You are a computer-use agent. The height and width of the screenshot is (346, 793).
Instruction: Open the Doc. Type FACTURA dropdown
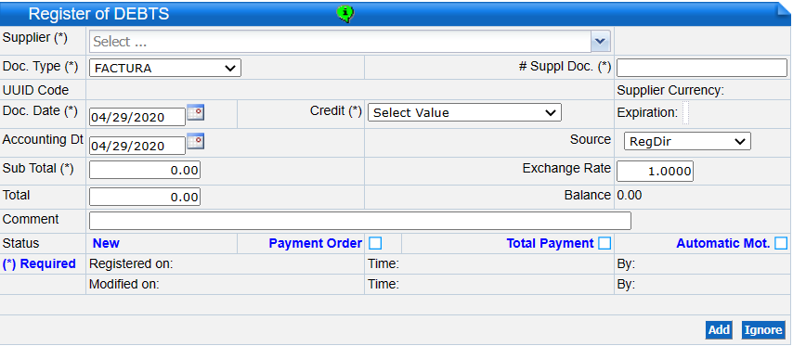165,69
